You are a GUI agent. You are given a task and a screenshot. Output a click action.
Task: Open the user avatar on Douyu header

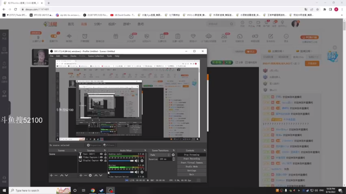(295, 24)
